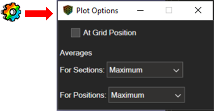This screenshot has height=111, width=214.
Task: Click the red arrow pointing to dialog
Action: click(39, 14)
